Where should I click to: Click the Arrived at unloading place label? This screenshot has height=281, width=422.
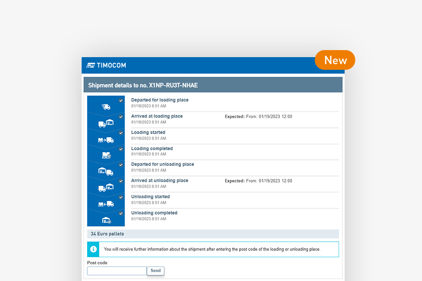coord(159,180)
